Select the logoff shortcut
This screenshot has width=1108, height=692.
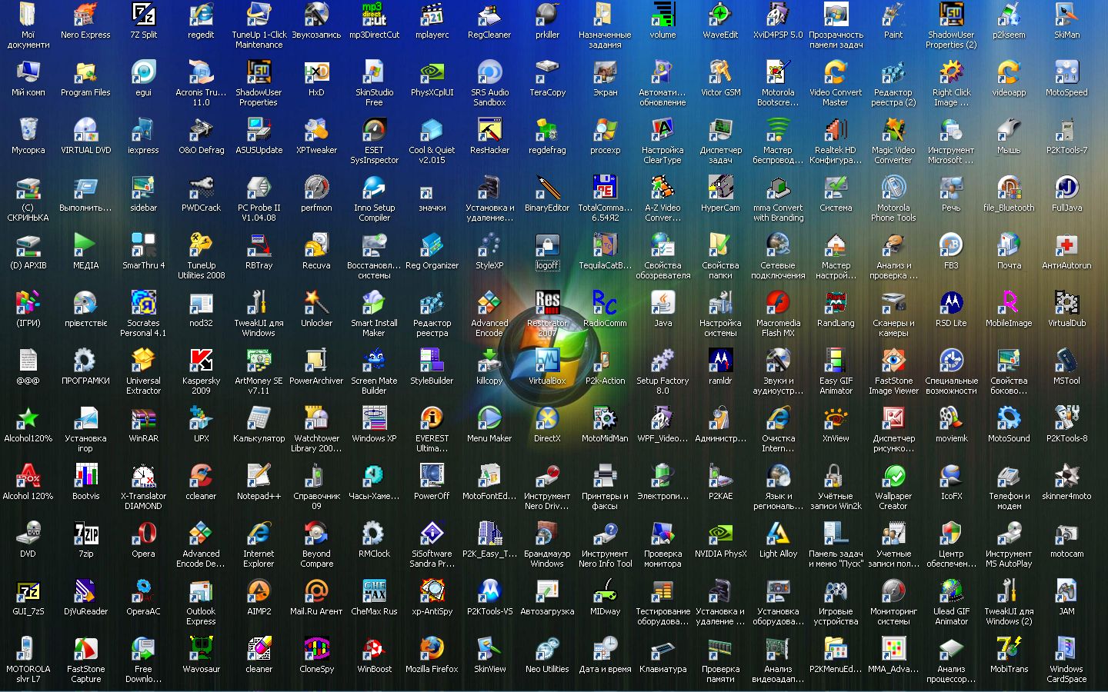point(547,245)
